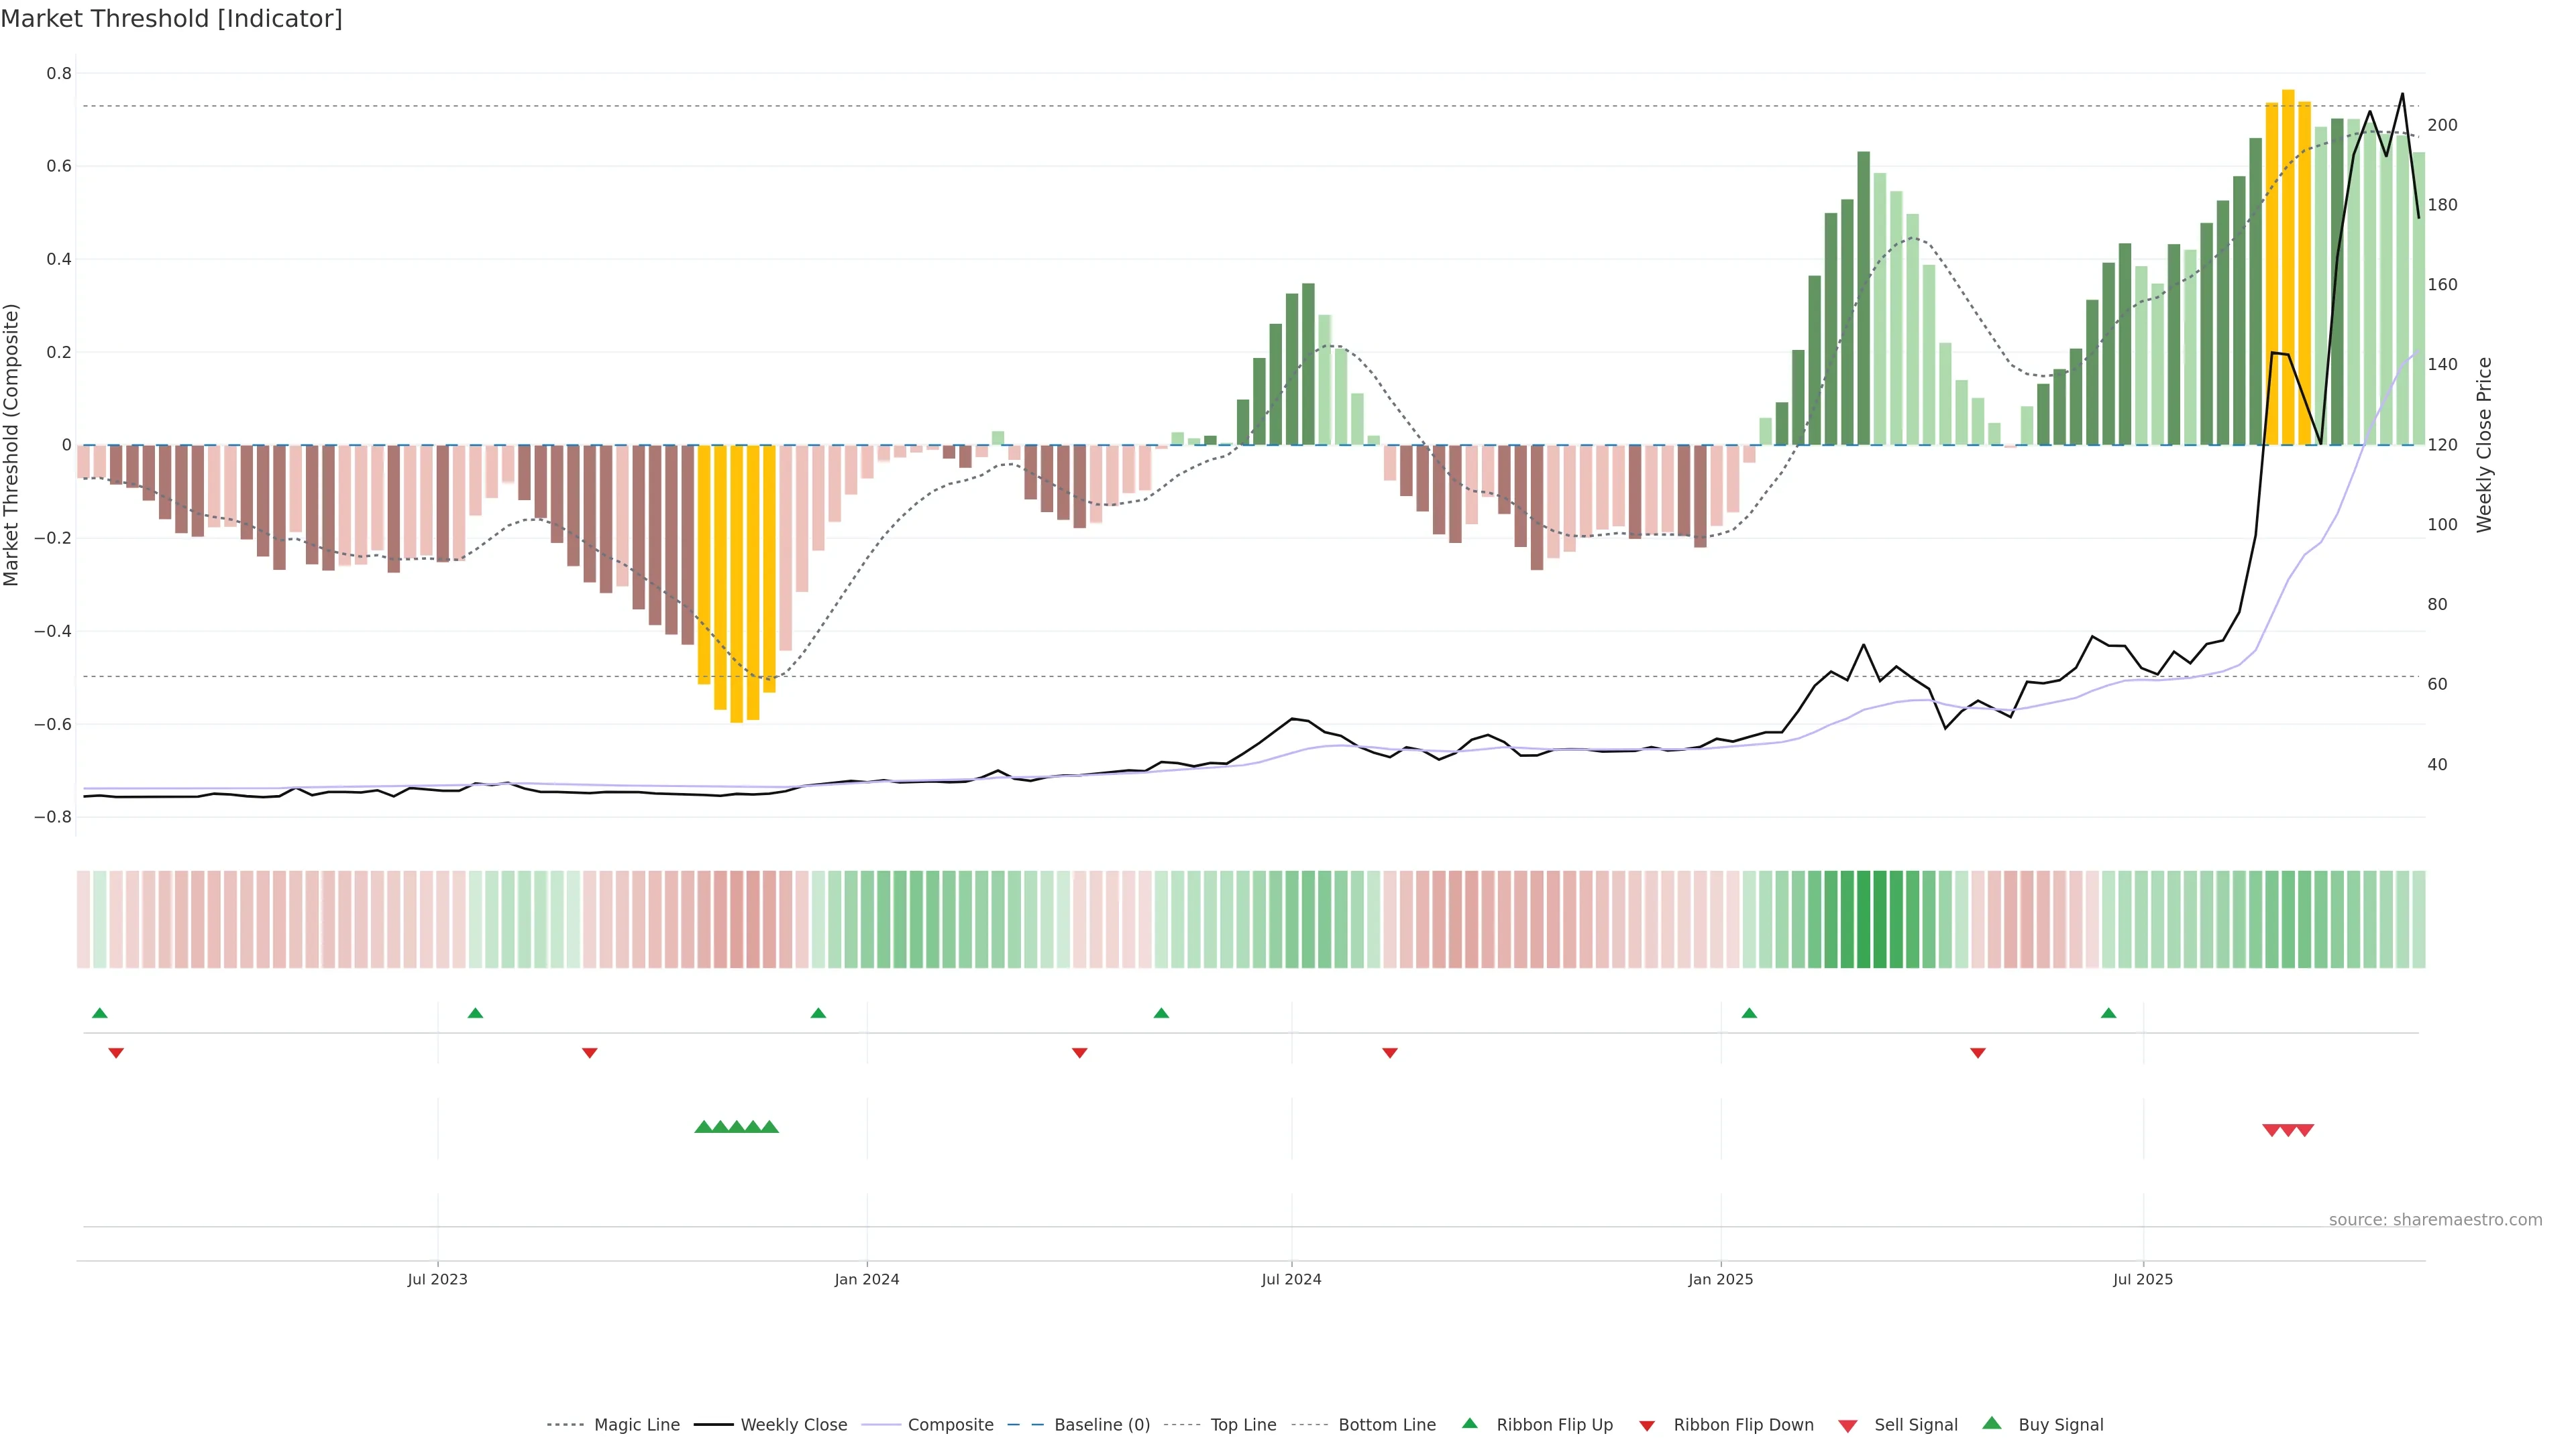
Task: Click the Jul 2024 axis label
Action: (x=1291, y=1279)
